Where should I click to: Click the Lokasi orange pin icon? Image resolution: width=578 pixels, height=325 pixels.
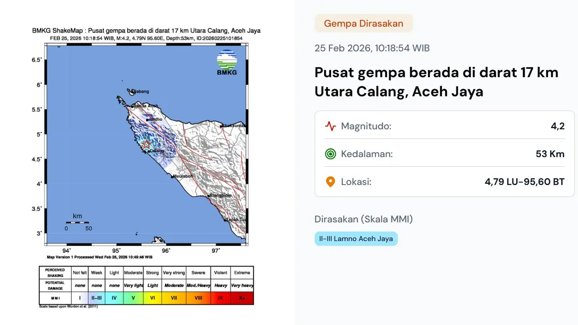[331, 182]
